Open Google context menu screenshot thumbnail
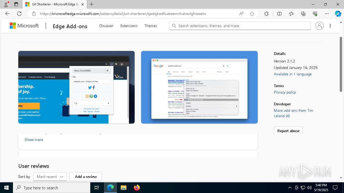Viewport: 344px width, 193px height. 199,87
